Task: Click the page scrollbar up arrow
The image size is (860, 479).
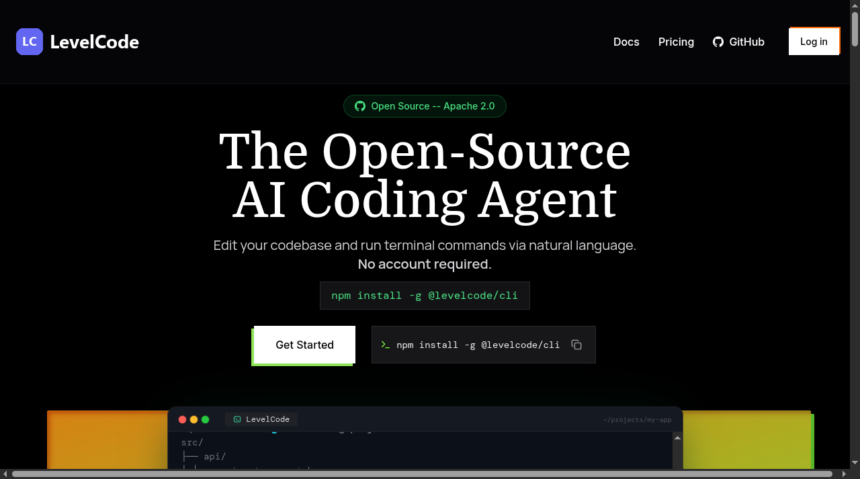Action: pos(855,5)
